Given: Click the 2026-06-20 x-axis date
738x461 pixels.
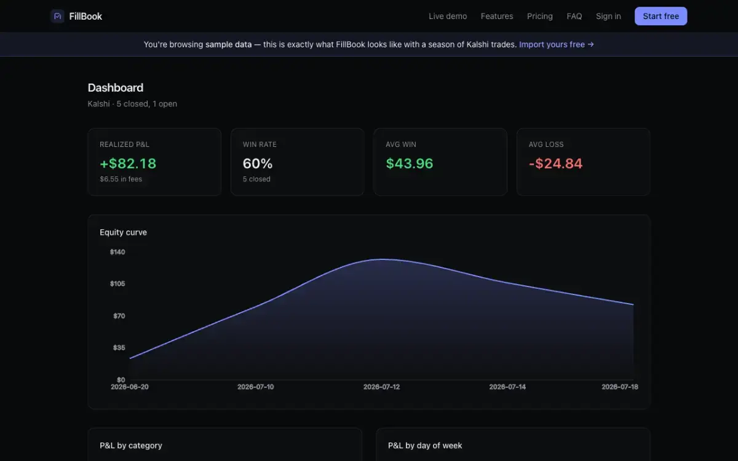Looking at the screenshot, I should click(x=129, y=387).
